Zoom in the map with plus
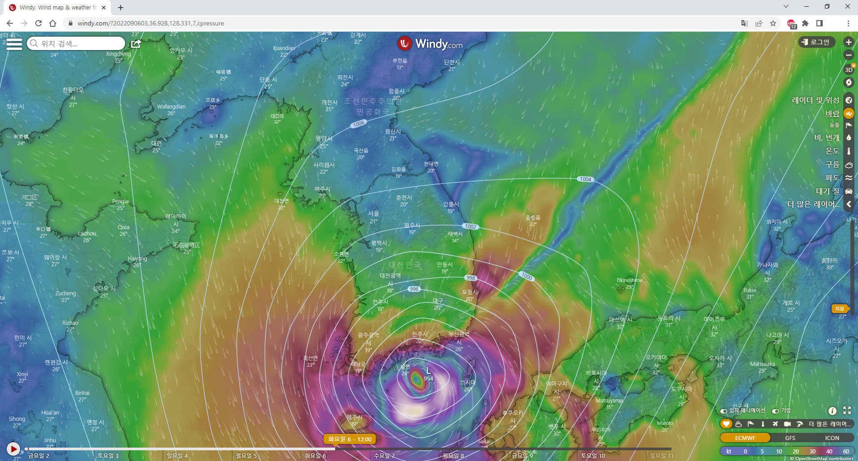This screenshot has width=858, height=461. click(849, 42)
